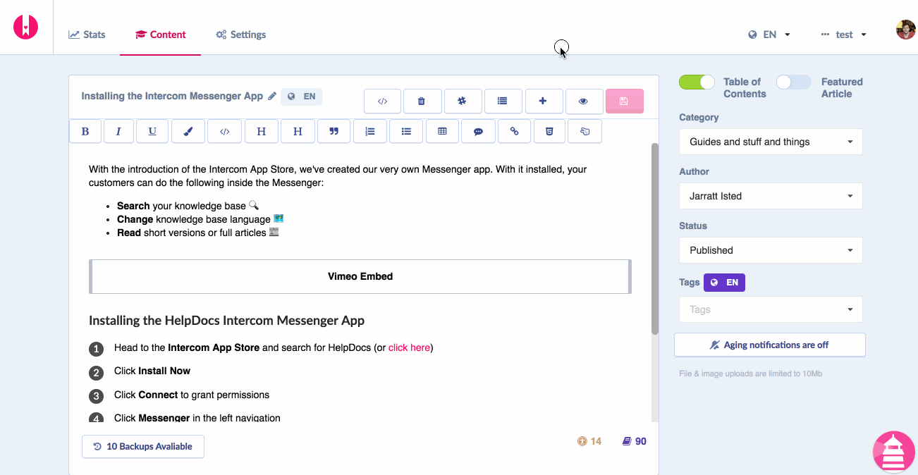The height and width of the screenshot is (475, 918).
Task: Open the Stats tab
Action: tap(87, 35)
